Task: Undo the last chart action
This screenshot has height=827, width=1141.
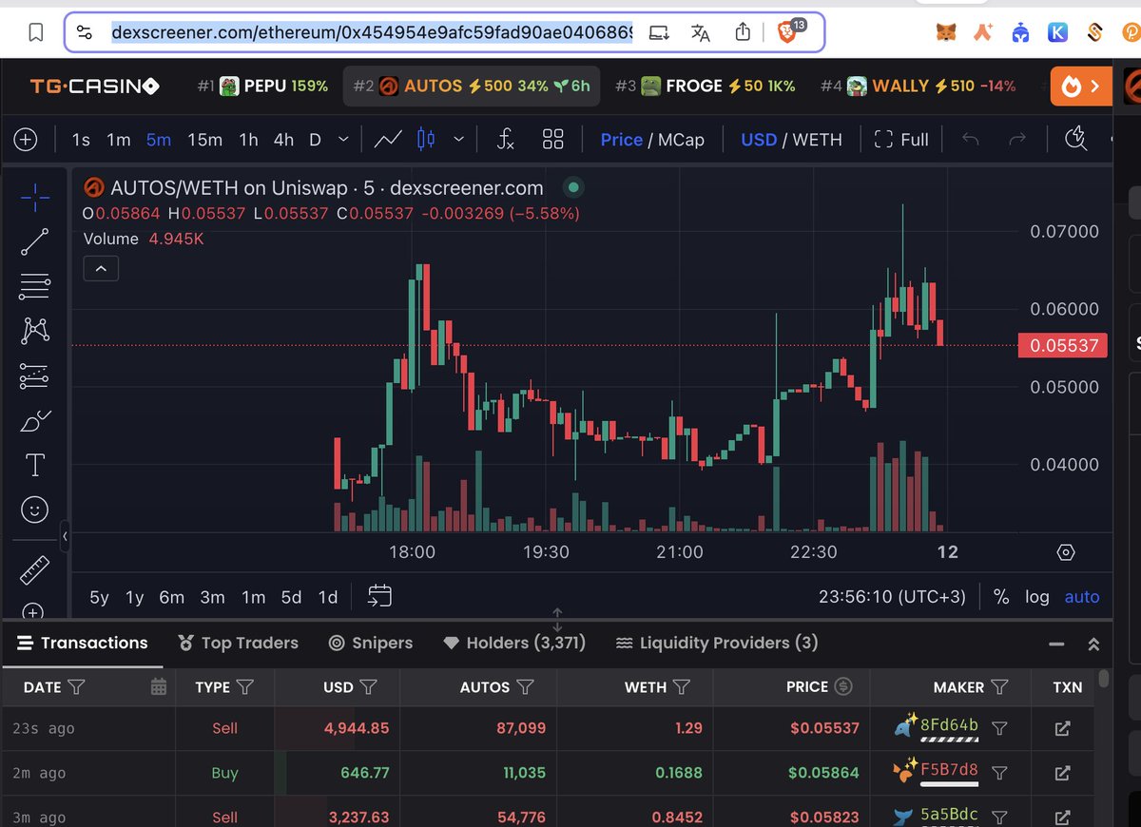Action: [971, 140]
